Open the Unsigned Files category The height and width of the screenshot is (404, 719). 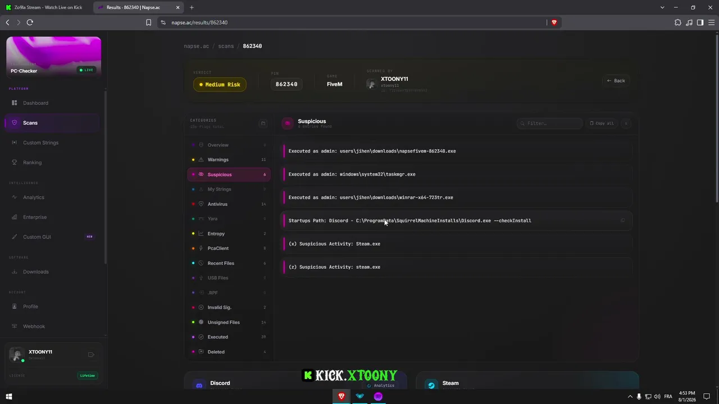pos(229,322)
